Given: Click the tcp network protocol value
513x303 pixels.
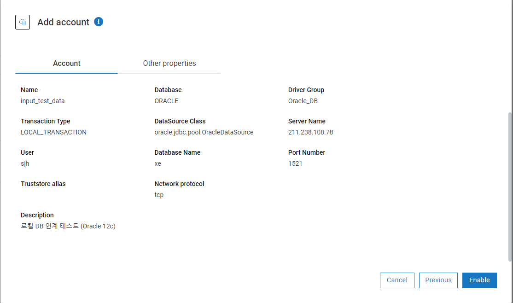Looking at the screenshot, I should point(159,195).
